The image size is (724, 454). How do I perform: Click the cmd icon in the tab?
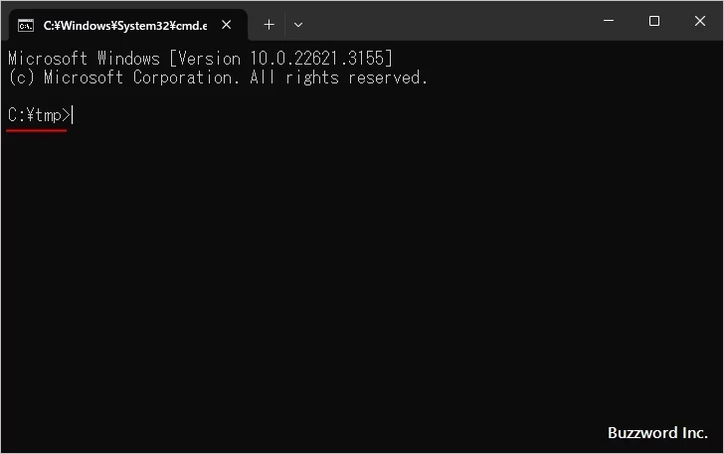pos(26,25)
